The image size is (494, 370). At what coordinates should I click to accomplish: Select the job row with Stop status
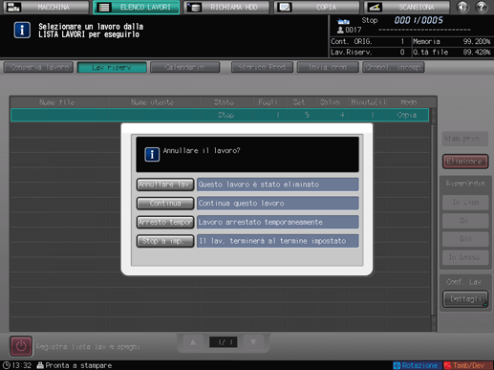point(220,115)
